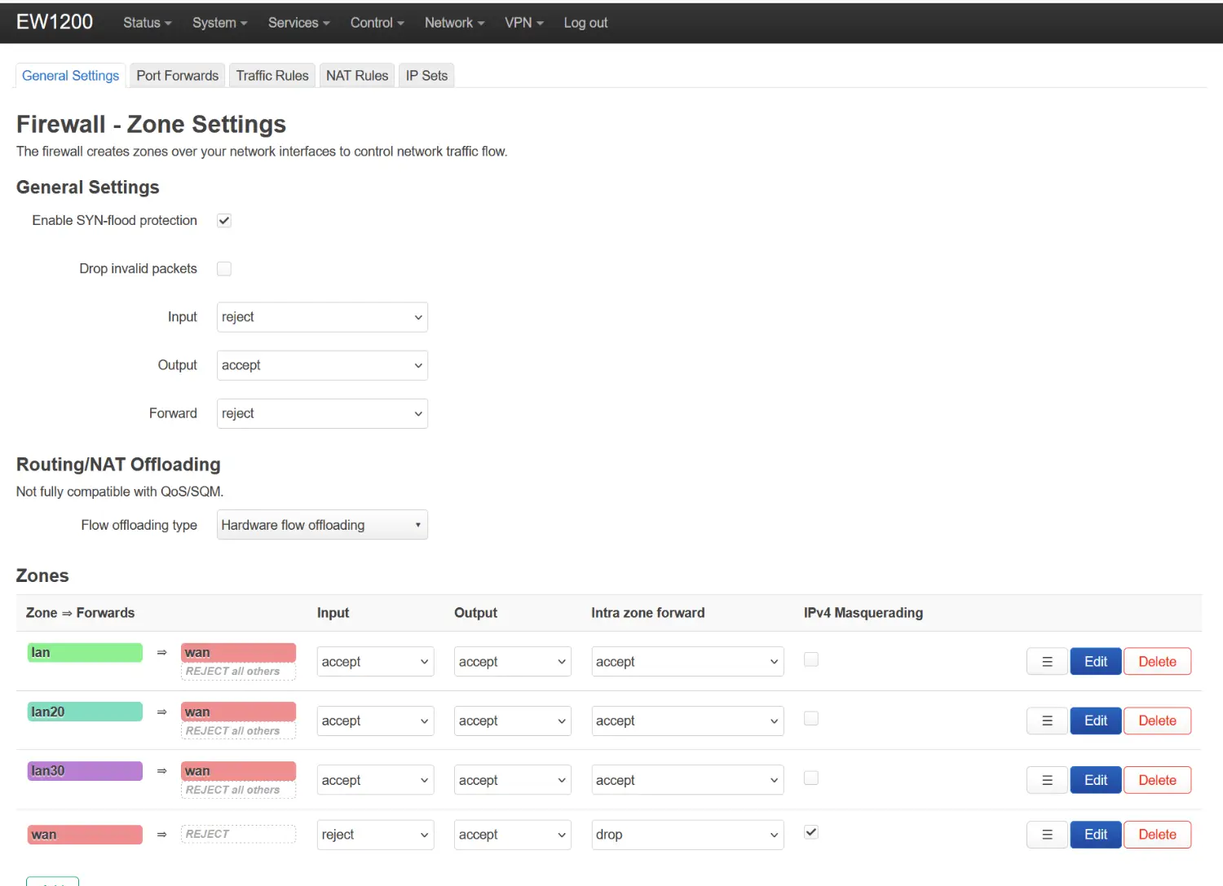This screenshot has width=1223, height=886.
Task: Expand wan zone Intra zone forward dropdown
Action: click(687, 835)
